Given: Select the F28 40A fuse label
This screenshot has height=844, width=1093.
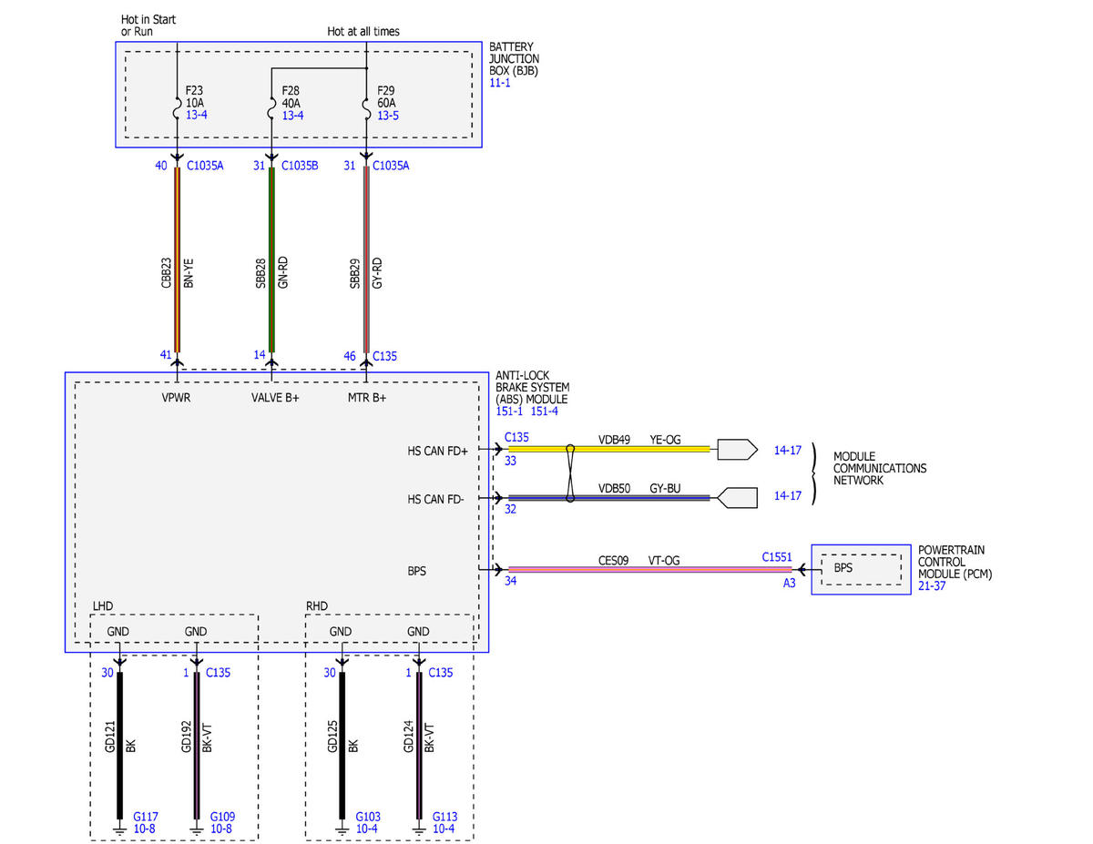Looking at the screenshot, I should tap(291, 97).
